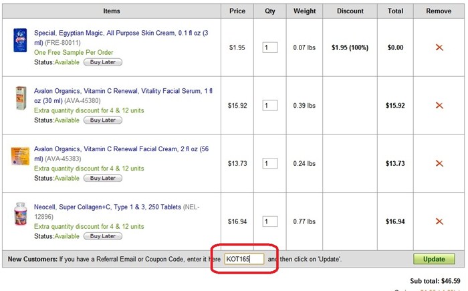The height and width of the screenshot is (291, 468).
Task: Focus the quantity field for Vitality Facial Serum
Action: click(270, 106)
